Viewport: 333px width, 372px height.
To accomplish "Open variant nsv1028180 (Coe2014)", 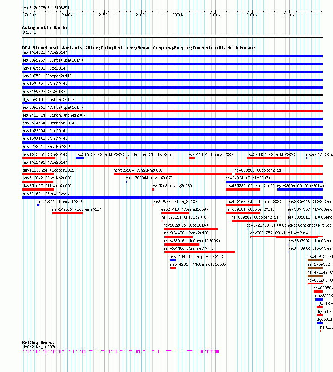I will (172, 142).
